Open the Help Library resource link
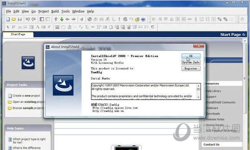 pos(213,91)
